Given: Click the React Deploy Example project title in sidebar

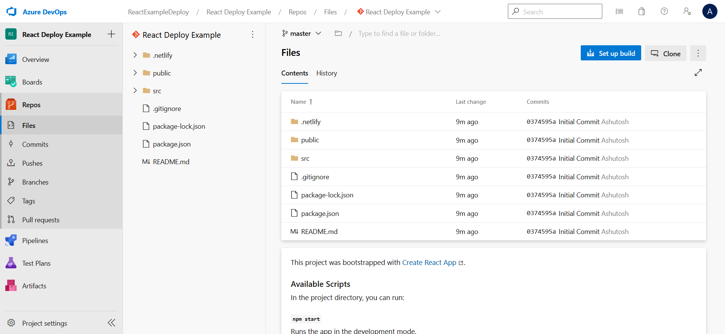Looking at the screenshot, I should click(x=57, y=34).
